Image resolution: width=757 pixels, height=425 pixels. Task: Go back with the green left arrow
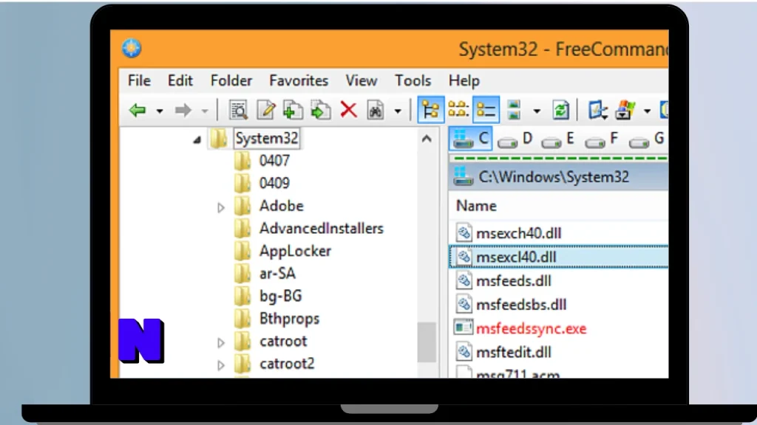[x=138, y=111]
